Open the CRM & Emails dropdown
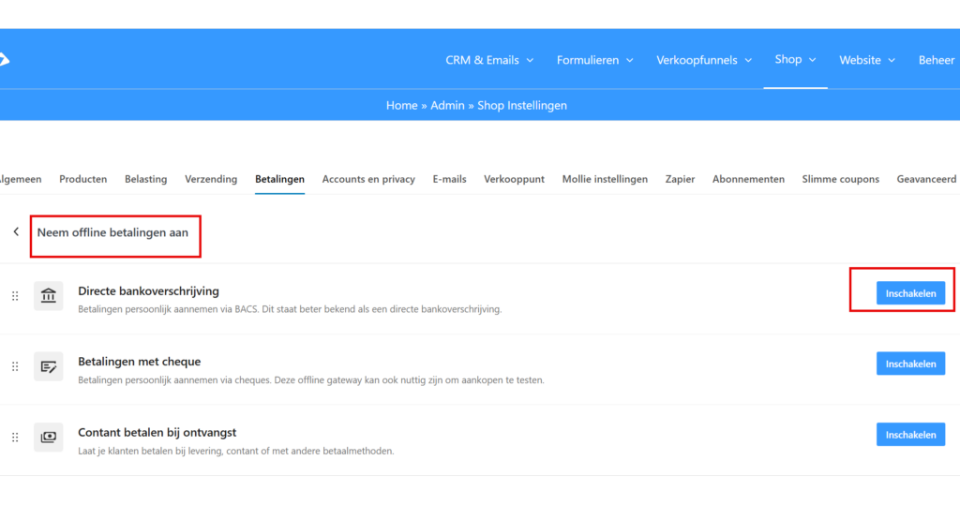The width and height of the screenshot is (960, 505). click(x=489, y=60)
